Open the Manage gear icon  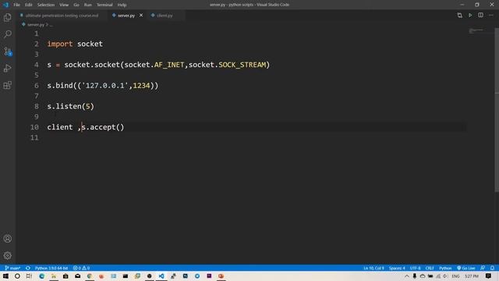pyautogui.click(x=8, y=255)
